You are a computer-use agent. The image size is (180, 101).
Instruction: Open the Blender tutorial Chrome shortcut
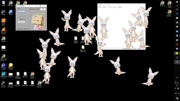click(x=32, y=75)
